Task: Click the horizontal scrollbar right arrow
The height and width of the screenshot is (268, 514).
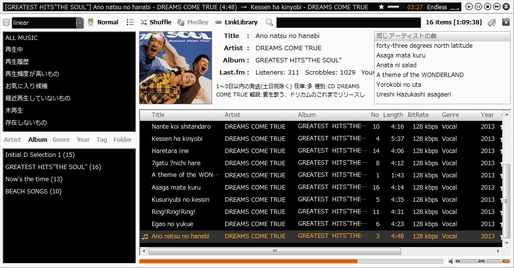Action: pos(498,251)
